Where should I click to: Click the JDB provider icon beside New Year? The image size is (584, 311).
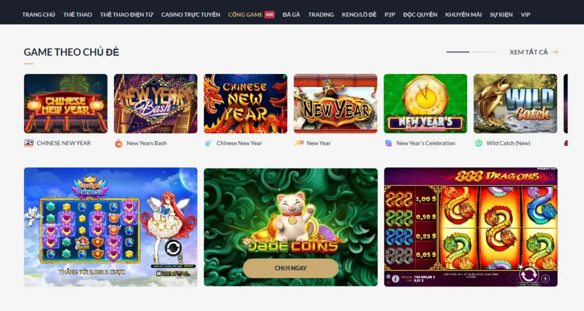[299, 143]
